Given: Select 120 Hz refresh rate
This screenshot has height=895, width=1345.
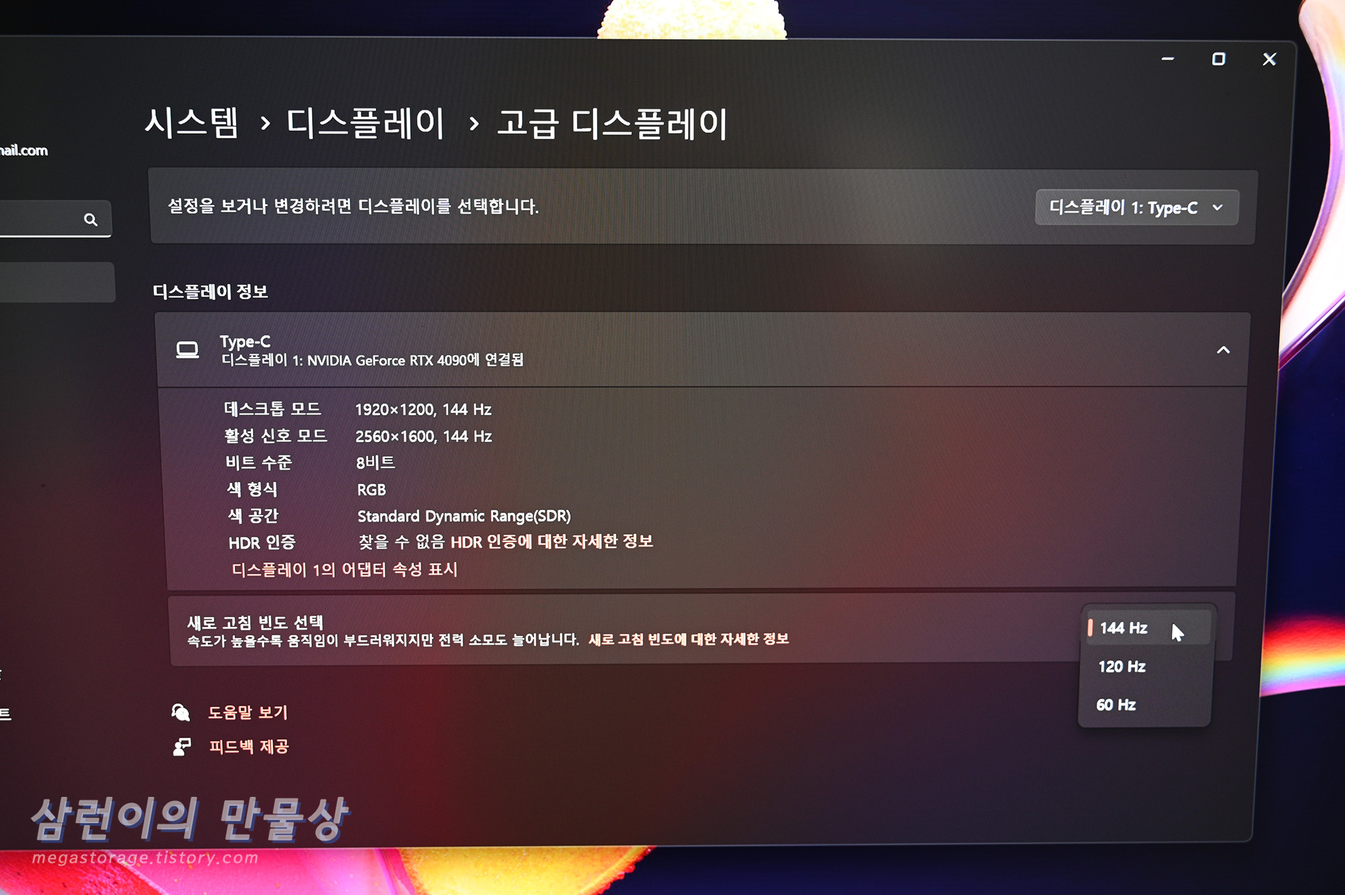Looking at the screenshot, I should coord(1122,666).
